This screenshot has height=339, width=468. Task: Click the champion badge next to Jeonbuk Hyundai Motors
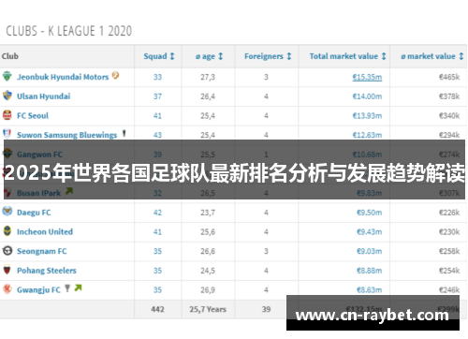tap(115, 75)
